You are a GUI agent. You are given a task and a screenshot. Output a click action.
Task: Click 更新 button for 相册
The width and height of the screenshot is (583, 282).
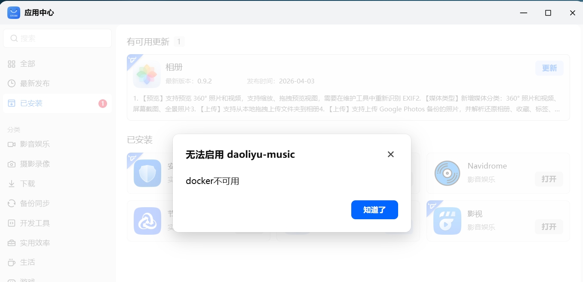click(549, 68)
